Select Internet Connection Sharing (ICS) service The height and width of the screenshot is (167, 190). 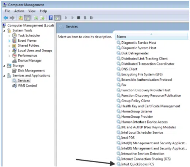click(x=146, y=159)
